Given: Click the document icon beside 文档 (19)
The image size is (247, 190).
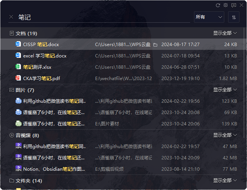Looking at the screenshot, I should 11,33.
